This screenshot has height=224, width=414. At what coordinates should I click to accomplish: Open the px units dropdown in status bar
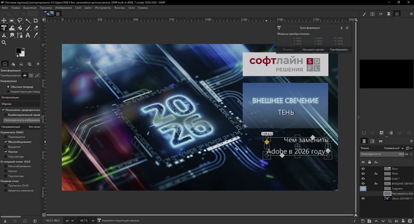point(70,221)
